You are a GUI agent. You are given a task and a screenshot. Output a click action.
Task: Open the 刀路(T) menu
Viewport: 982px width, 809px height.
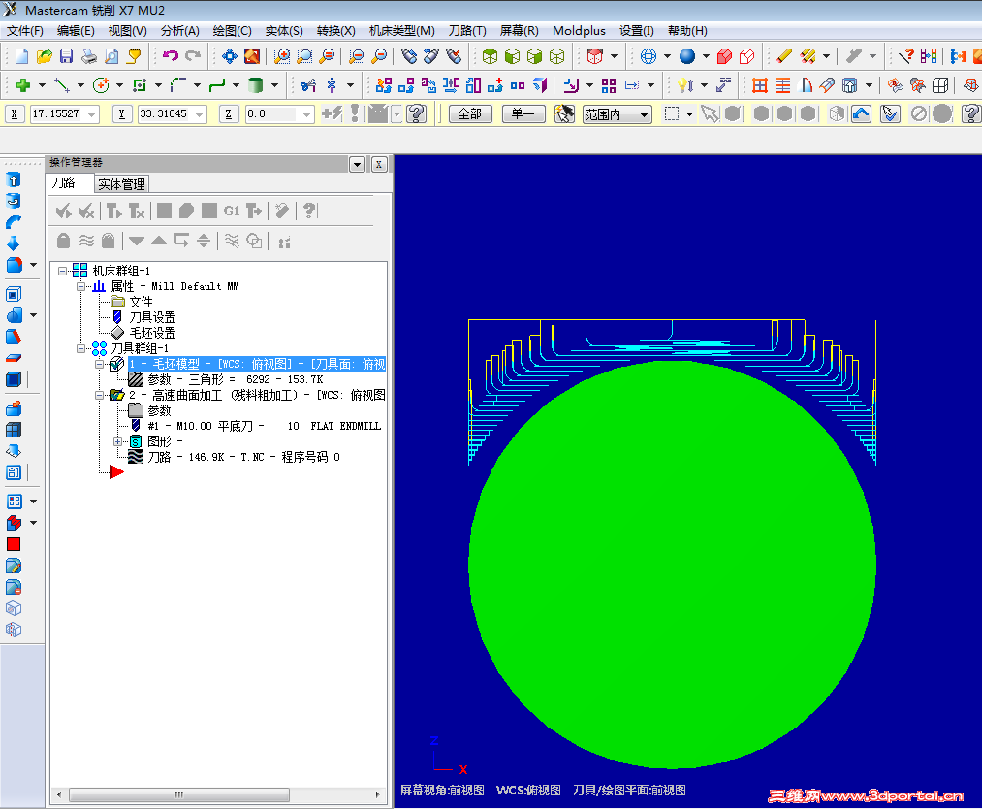pos(467,31)
